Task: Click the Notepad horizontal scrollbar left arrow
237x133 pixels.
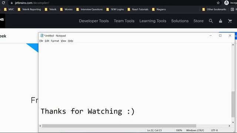Action: 40,126
